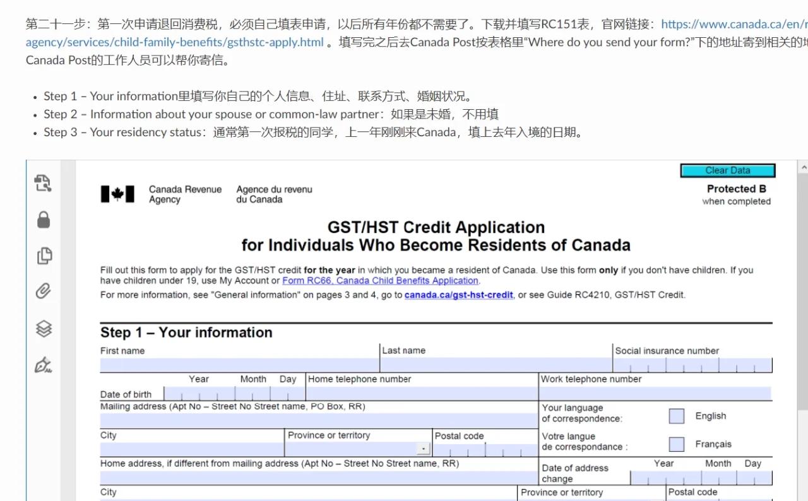Screen dimensions: 808x501
Task: Open the attachments paperclip panel
Action: (x=43, y=291)
